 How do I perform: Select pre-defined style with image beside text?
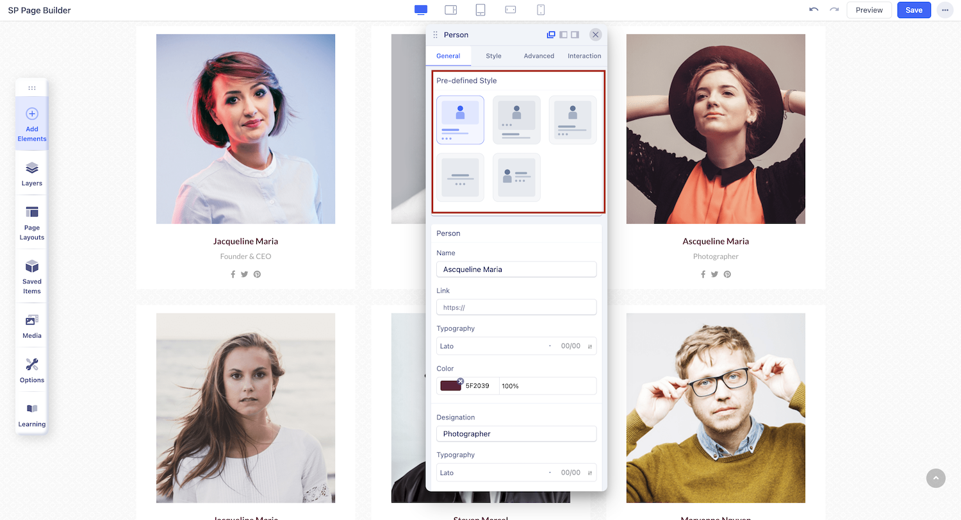[516, 178]
